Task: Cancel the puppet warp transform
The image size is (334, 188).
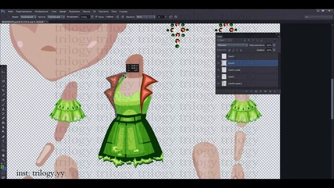Action: pyautogui.click(x=176, y=17)
